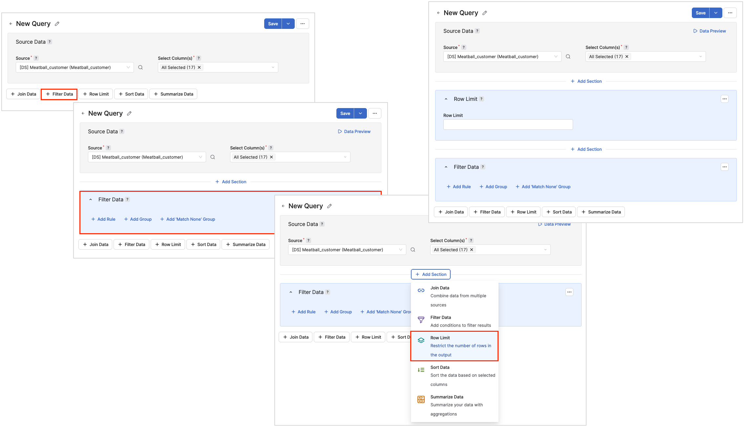Viewport: 745px width, 427px height.
Task: Click the Join Data link icon in menu
Action: (x=421, y=290)
